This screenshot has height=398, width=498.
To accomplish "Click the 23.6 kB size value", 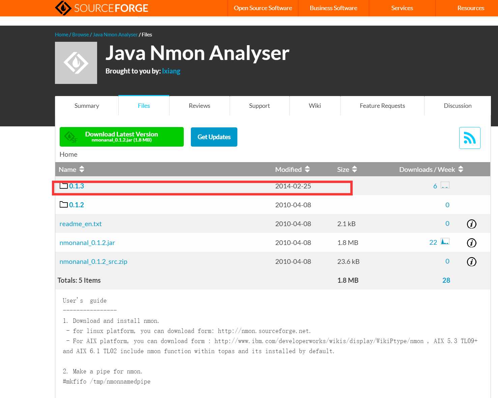I will pos(348,262).
